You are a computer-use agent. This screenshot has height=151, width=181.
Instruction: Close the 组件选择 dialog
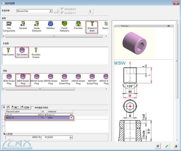coord(176,3)
